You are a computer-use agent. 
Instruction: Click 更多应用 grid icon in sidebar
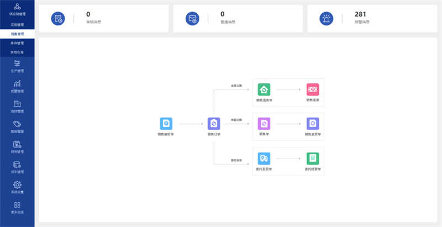(x=17, y=206)
